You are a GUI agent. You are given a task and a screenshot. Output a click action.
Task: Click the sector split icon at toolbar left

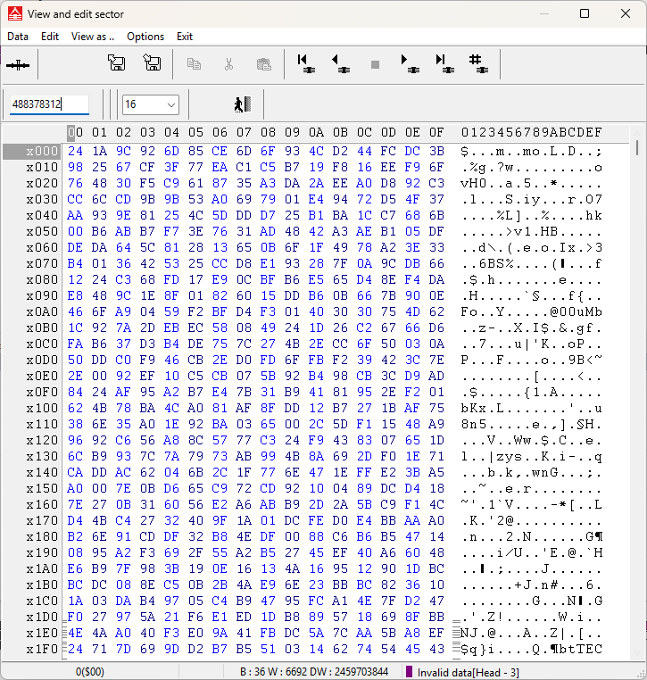coord(18,65)
